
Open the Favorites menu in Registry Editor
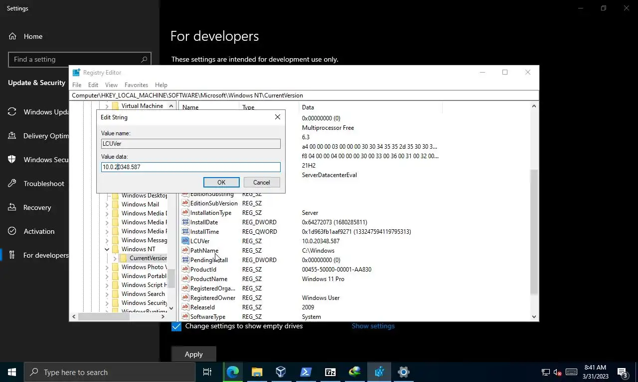[x=136, y=85]
